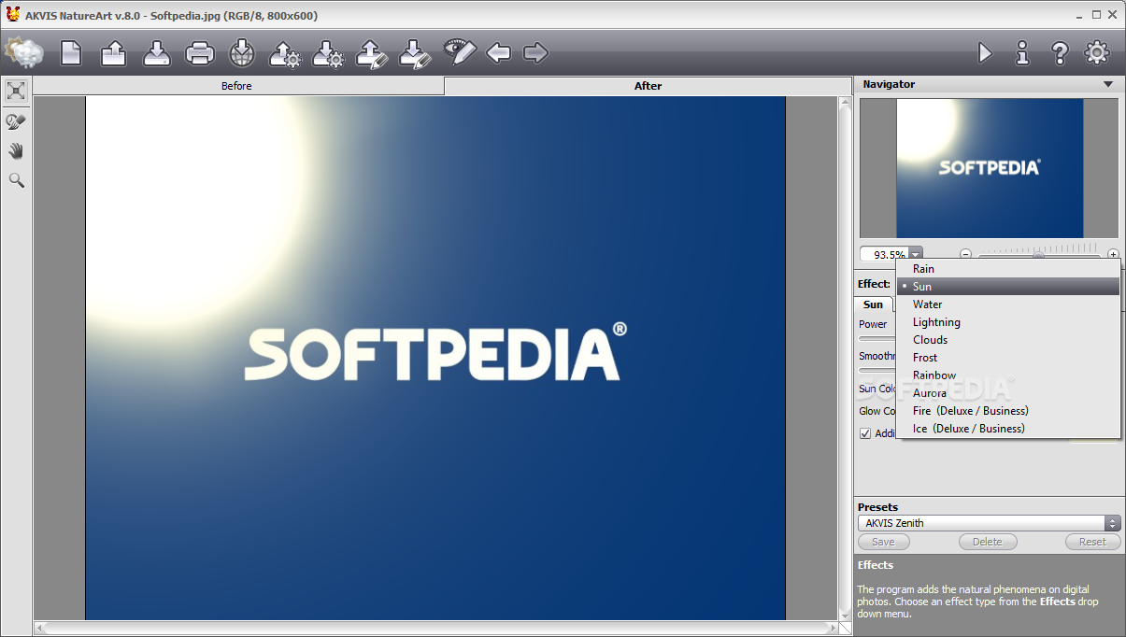This screenshot has height=637, width=1126.
Task: Choose Sun from the effect list
Action: [1008, 287]
